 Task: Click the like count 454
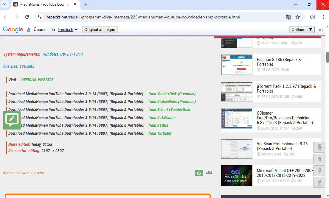(209, 173)
